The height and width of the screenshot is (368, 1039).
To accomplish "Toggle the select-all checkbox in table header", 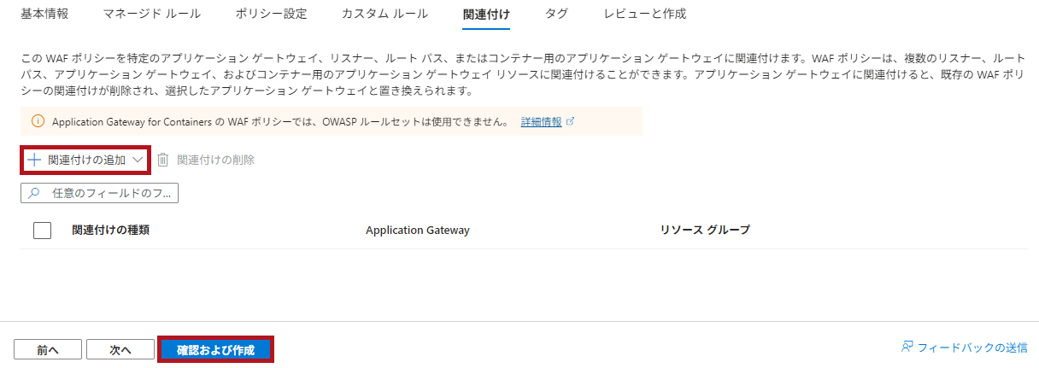I will point(42,231).
